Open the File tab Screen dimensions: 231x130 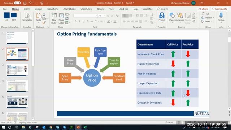coord(5,9)
